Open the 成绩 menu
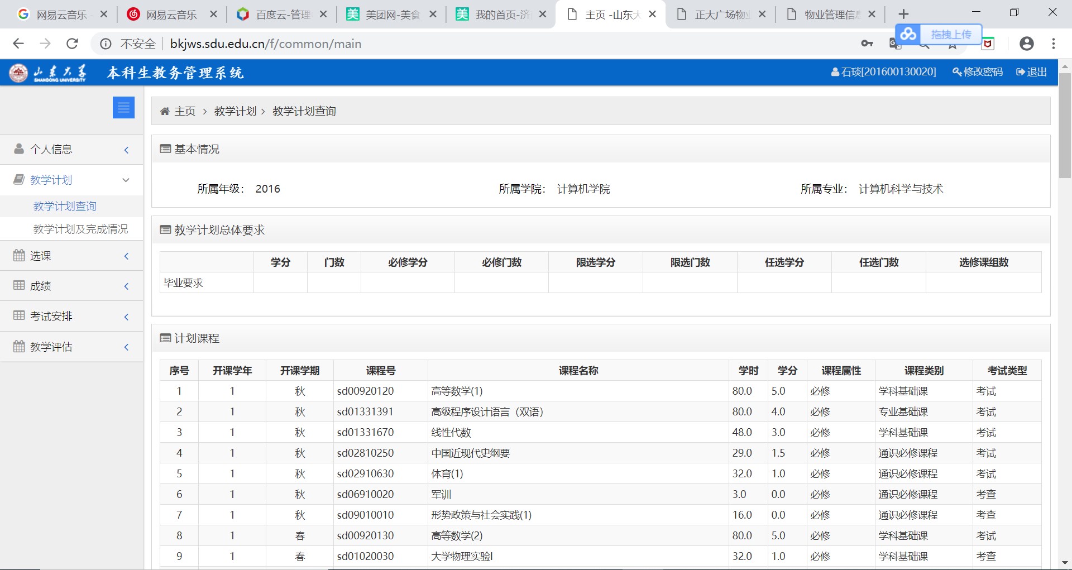Image resolution: width=1072 pixels, height=570 pixels. 71,286
